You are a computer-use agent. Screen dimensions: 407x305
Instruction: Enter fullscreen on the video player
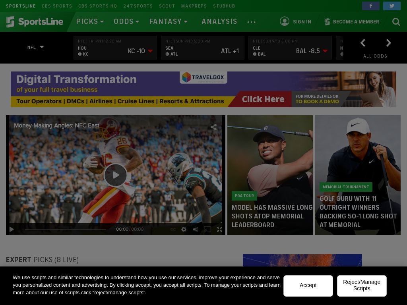coord(219,229)
